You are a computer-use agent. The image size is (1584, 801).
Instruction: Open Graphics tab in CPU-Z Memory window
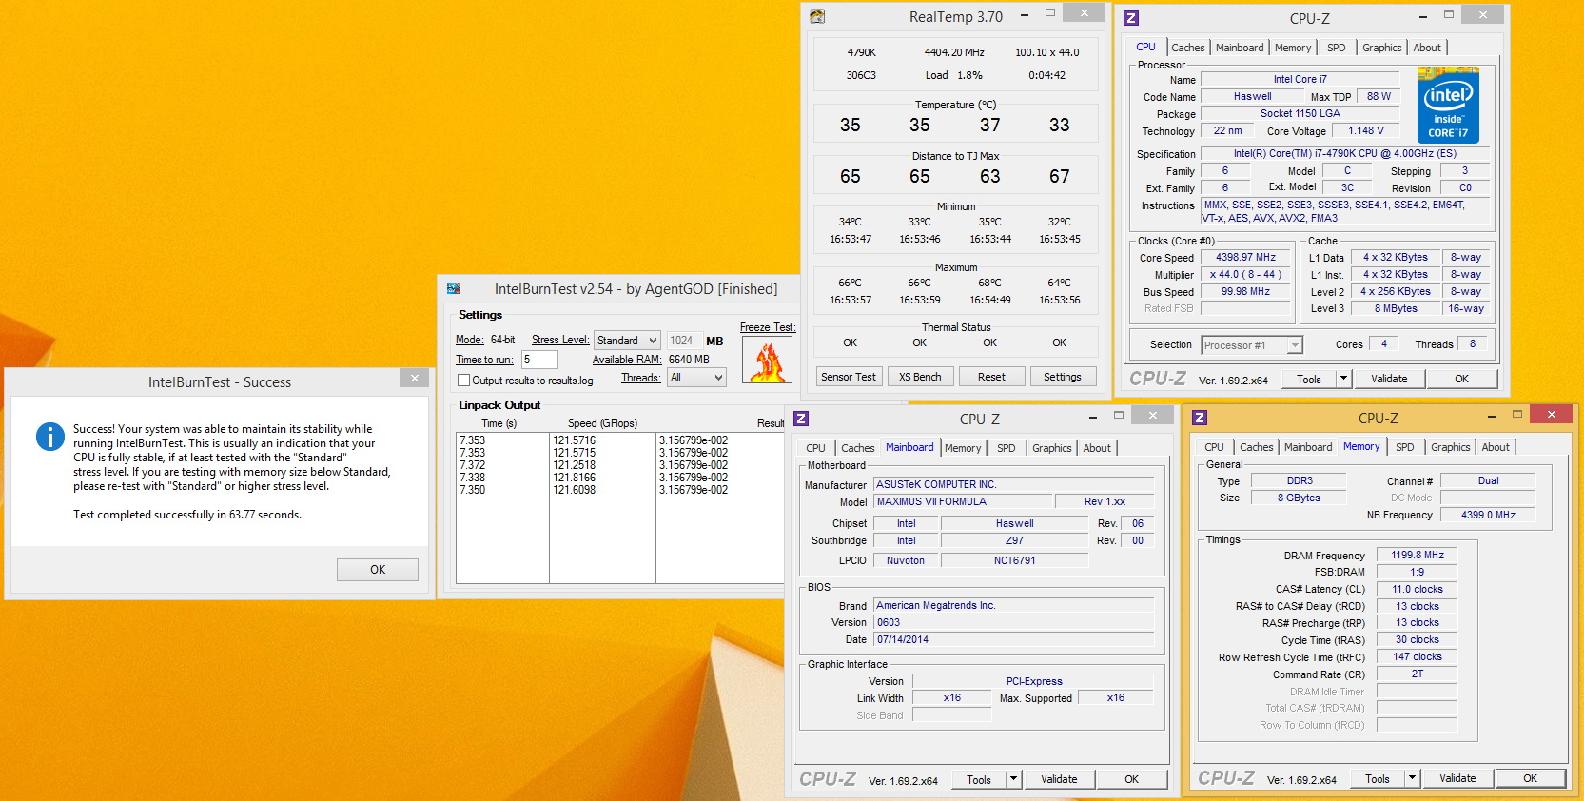pos(1450,447)
